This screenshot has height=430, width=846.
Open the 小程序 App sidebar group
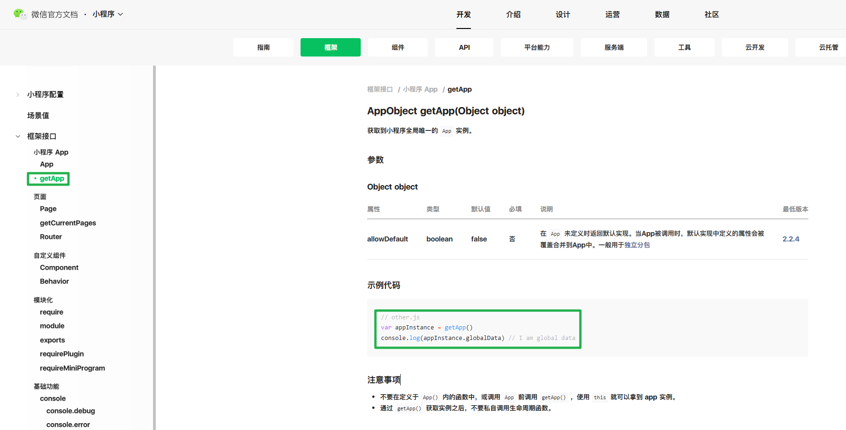pyautogui.click(x=51, y=152)
